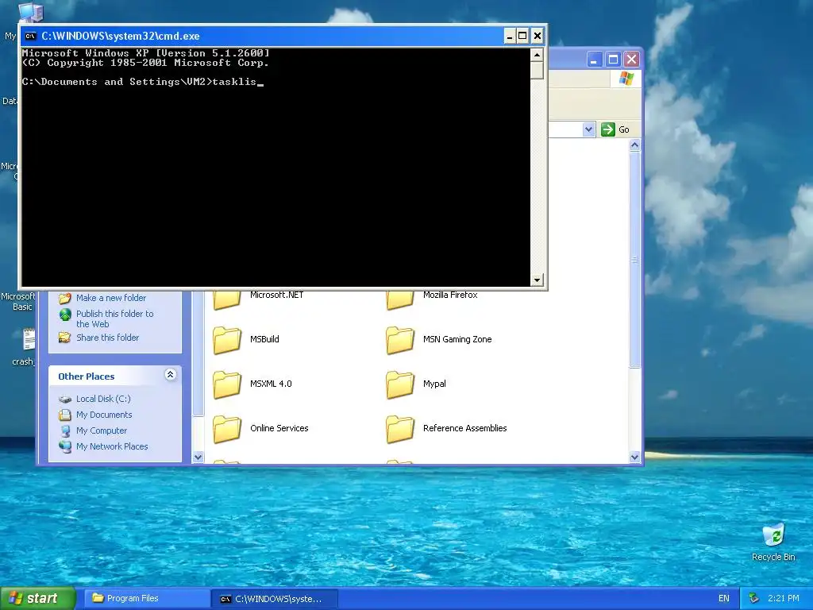Click the My Documents icon in Other Places
Viewport: 813px width, 610px height.
click(65, 415)
